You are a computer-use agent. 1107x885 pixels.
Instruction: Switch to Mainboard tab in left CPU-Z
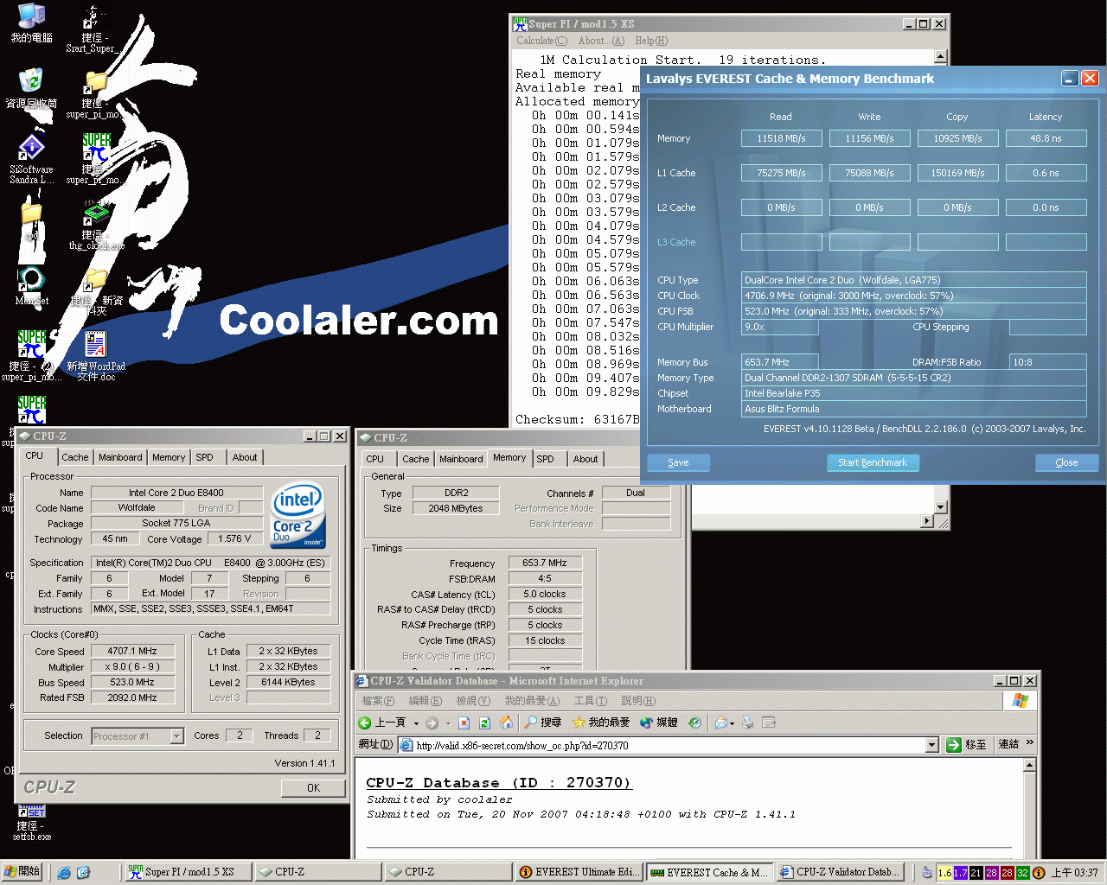(120, 457)
